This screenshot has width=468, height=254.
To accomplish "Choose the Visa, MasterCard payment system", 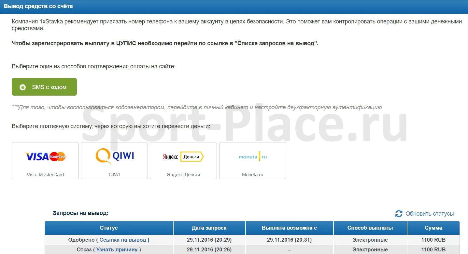I will pyautogui.click(x=45, y=161).
